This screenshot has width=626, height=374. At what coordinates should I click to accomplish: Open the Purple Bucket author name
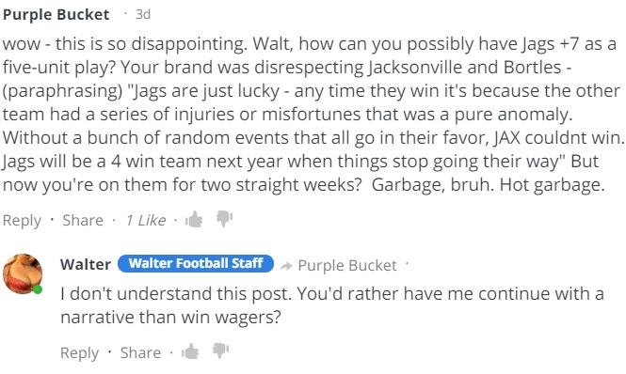56,15
